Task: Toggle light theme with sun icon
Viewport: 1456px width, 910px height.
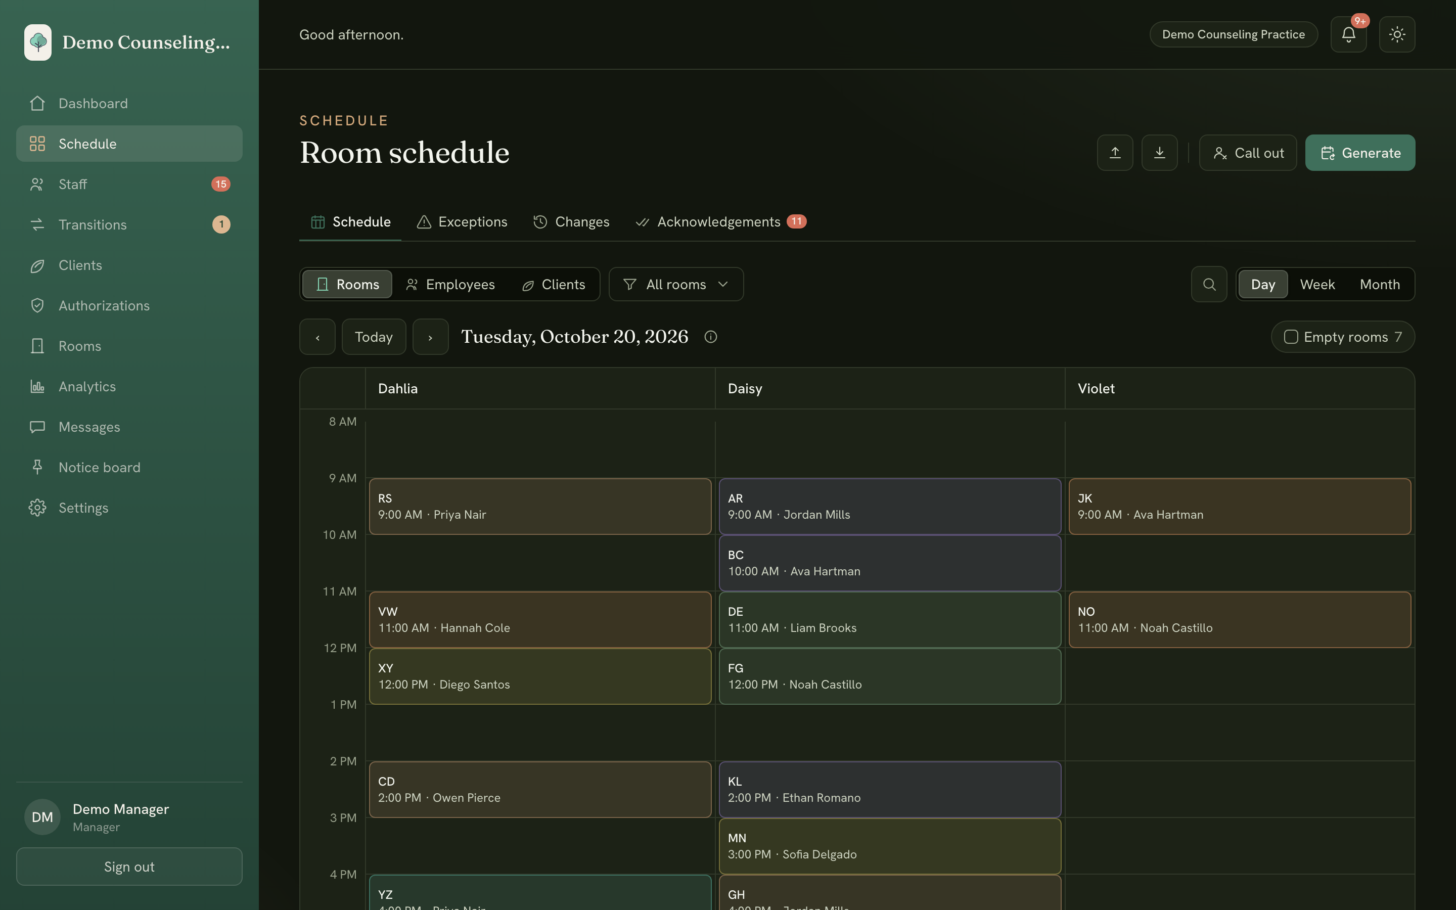Action: pos(1397,34)
